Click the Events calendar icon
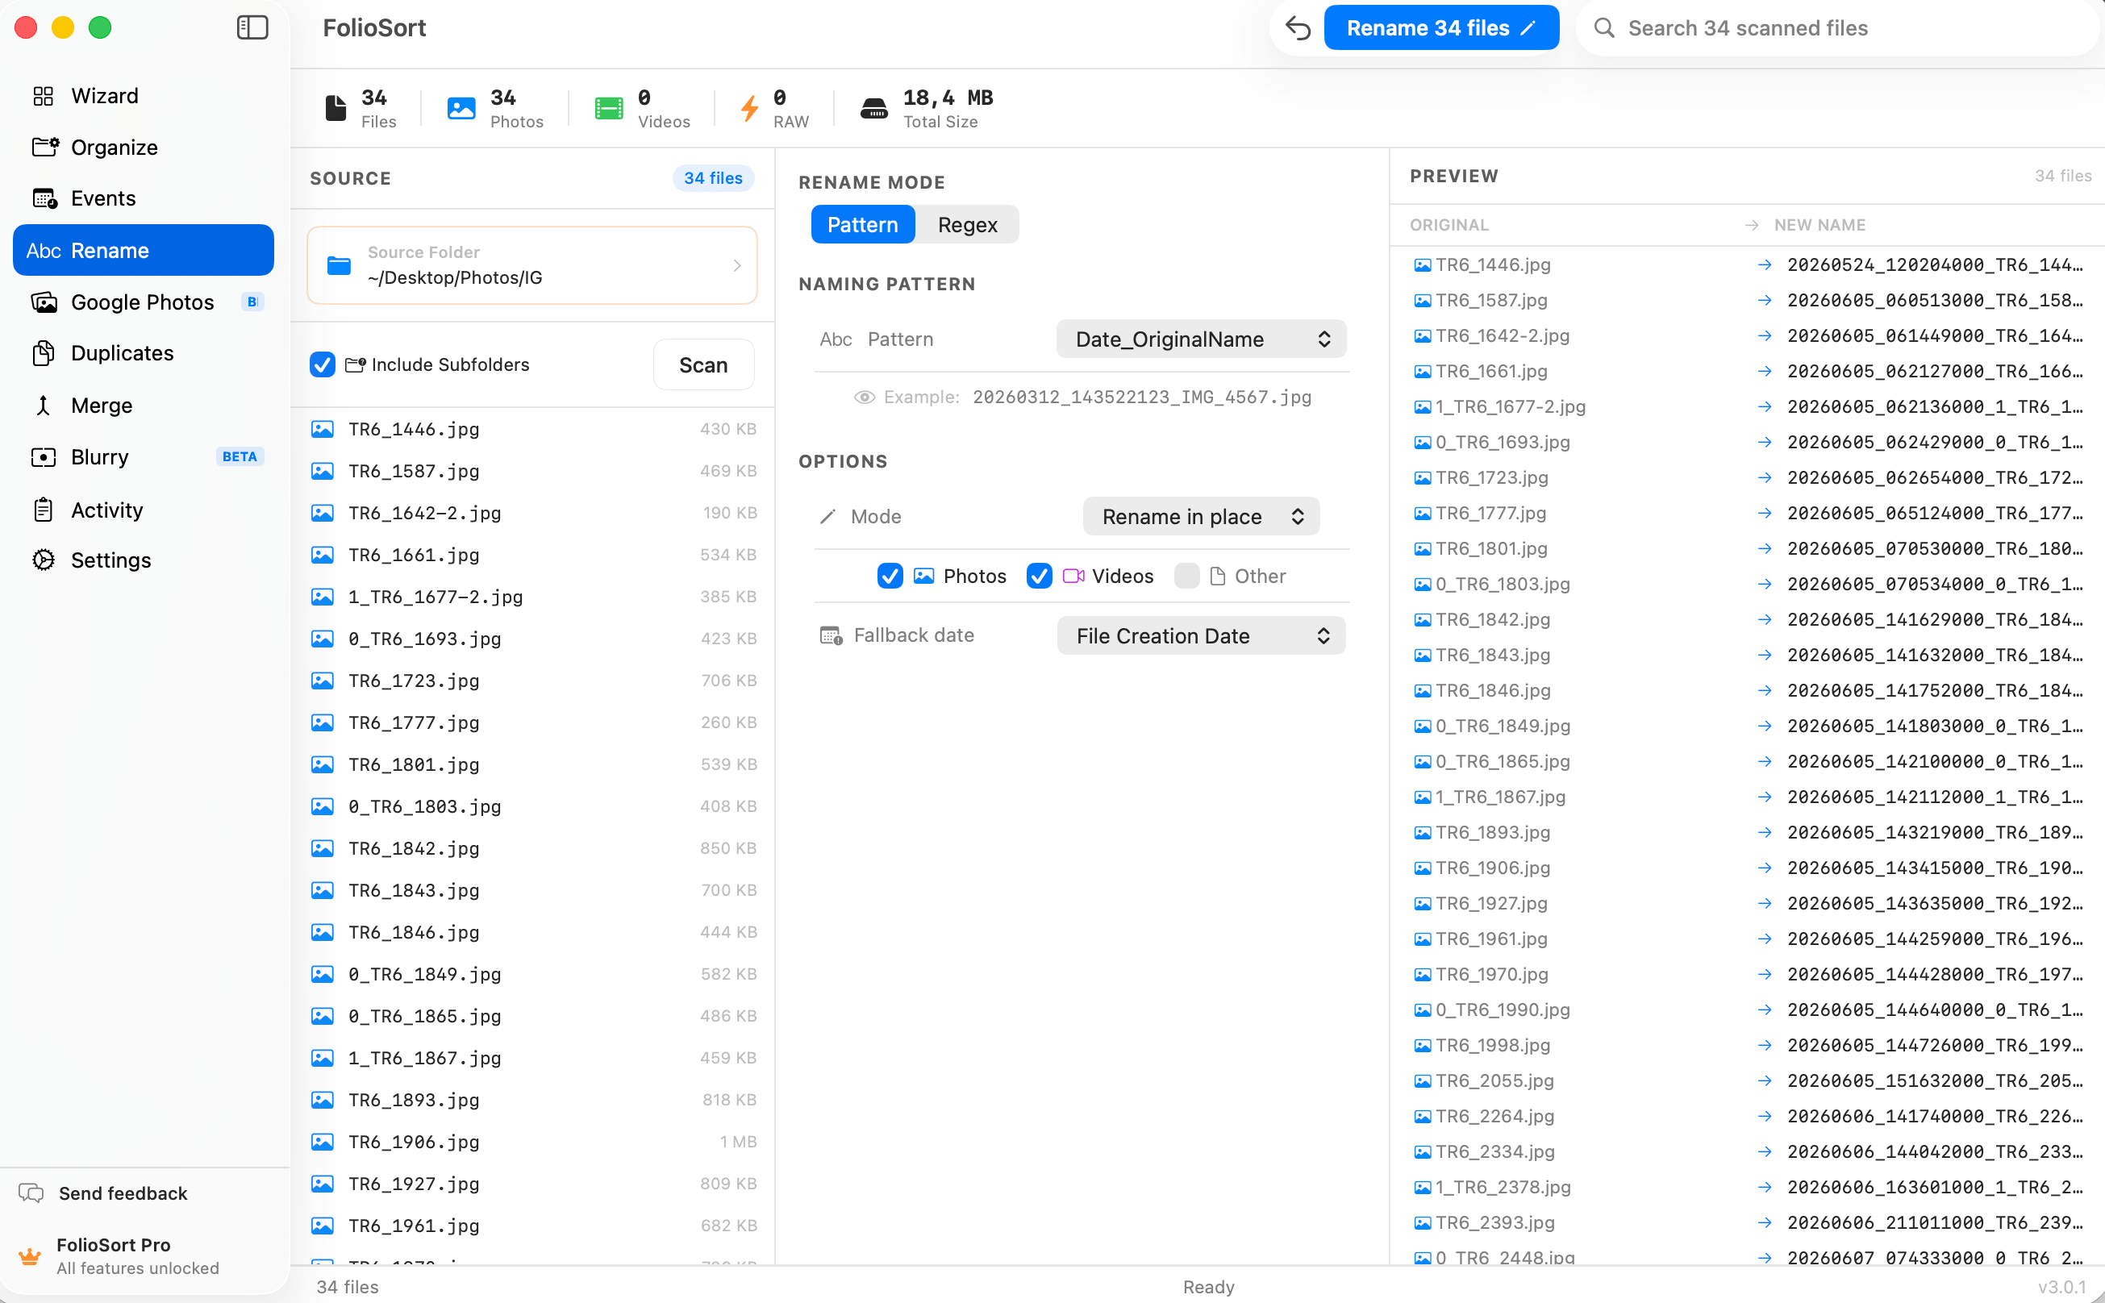Image resolution: width=2105 pixels, height=1303 pixels. (45, 198)
